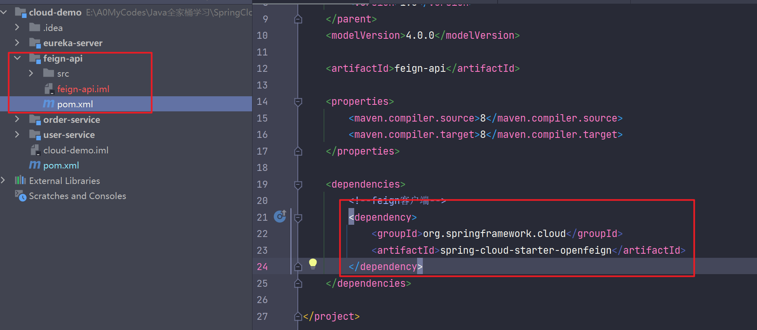Select the user-service module
Image resolution: width=757 pixels, height=330 pixels.
pos(126,135)
